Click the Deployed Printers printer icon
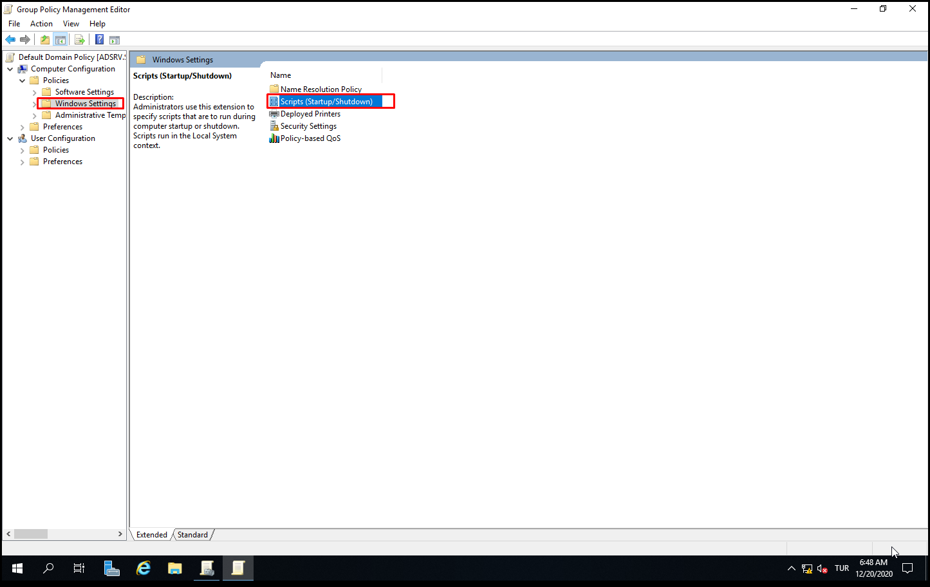The height and width of the screenshot is (587, 930). (274, 114)
